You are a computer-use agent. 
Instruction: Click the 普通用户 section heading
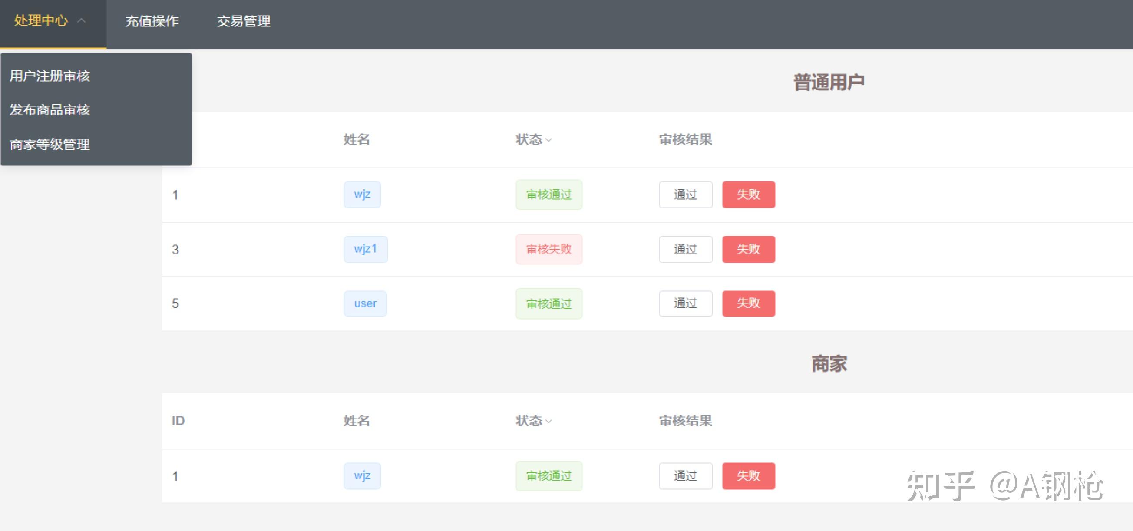click(x=829, y=82)
